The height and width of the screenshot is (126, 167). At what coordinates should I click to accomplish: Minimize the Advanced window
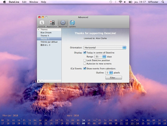(x=43, y=17)
